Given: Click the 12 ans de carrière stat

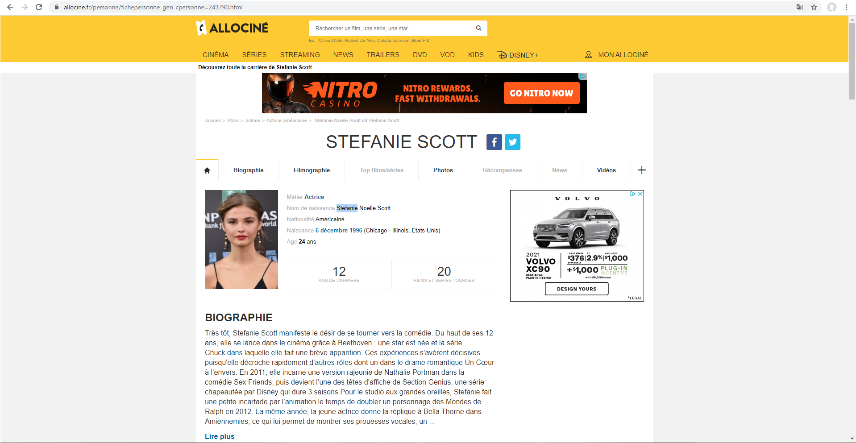Looking at the screenshot, I should click(x=339, y=274).
